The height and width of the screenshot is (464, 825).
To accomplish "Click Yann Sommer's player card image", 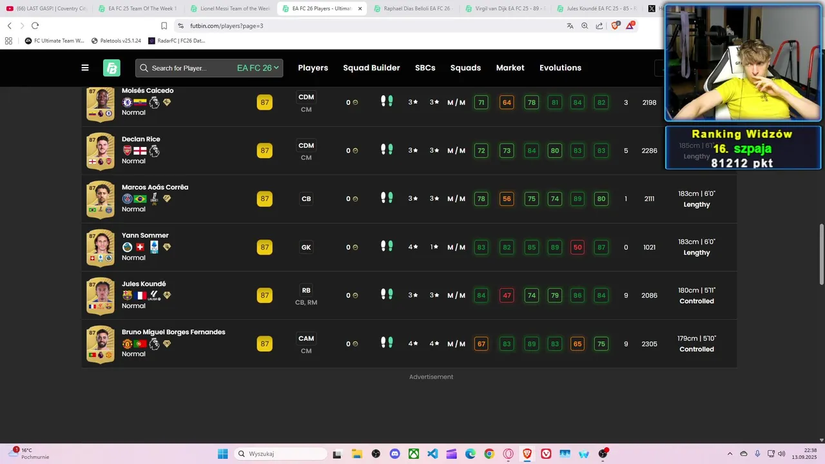I will pos(100,247).
